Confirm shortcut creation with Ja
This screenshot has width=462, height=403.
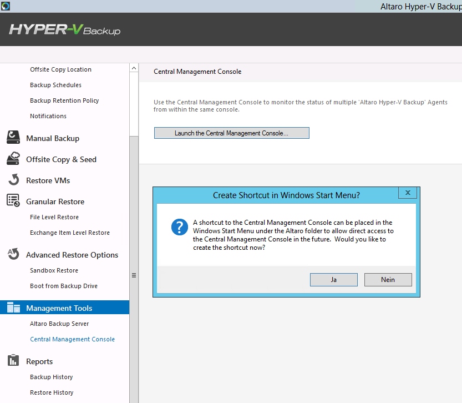pyautogui.click(x=333, y=279)
